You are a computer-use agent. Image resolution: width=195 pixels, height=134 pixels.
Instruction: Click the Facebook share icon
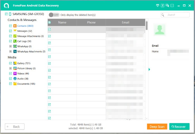pyautogui.click(x=163, y=5)
